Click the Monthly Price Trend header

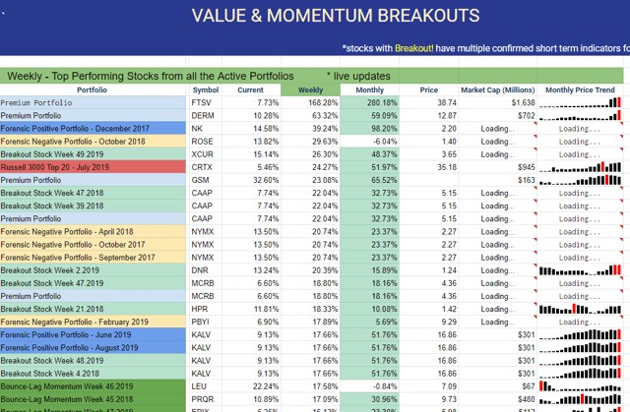coord(580,89)
